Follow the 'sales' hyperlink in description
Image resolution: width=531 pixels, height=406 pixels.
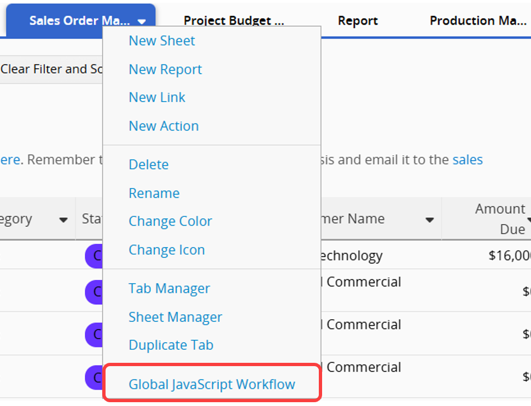468,160
